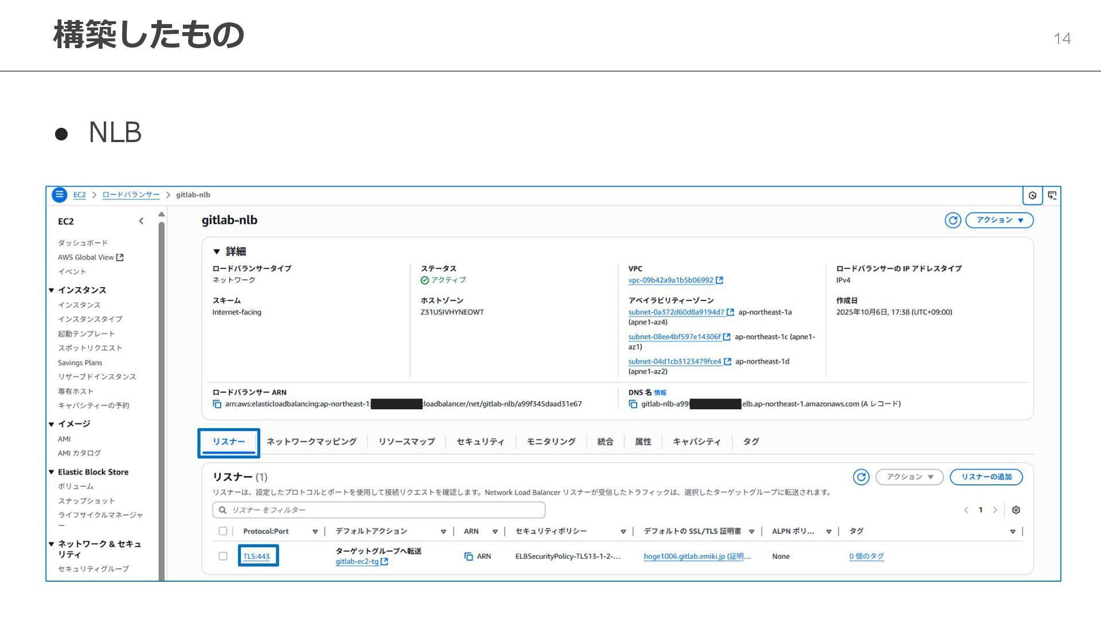The width and height of the screenshot is (1101, 619).
Task: Click the refresh icon beside アクション at top
Action: [952, 220]
